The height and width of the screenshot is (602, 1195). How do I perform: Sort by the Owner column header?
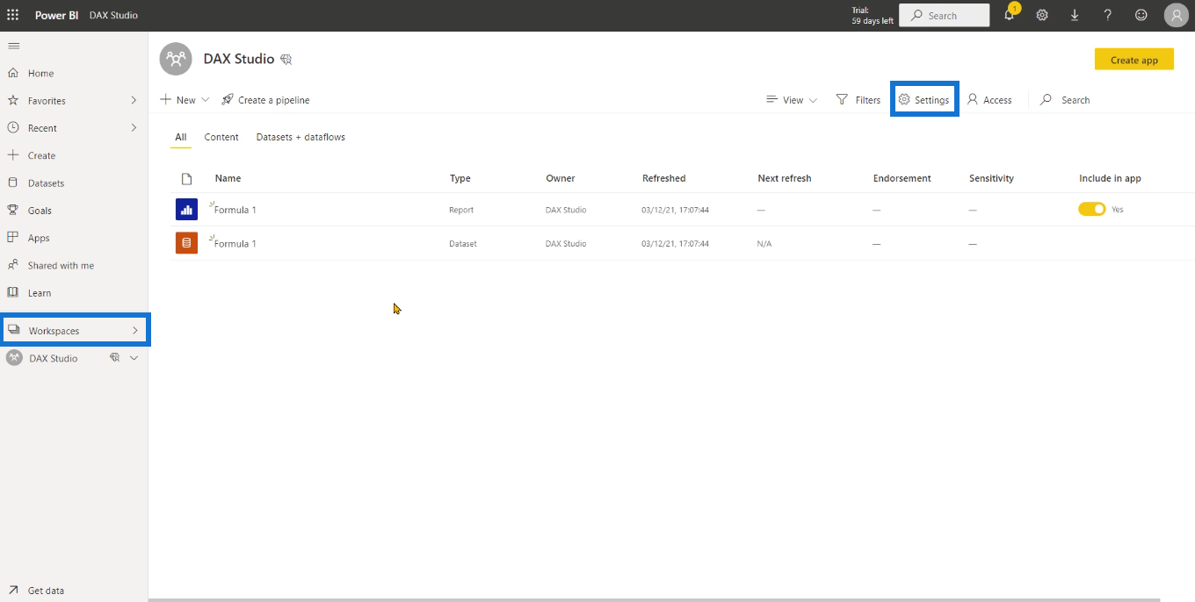coord(561,178)
